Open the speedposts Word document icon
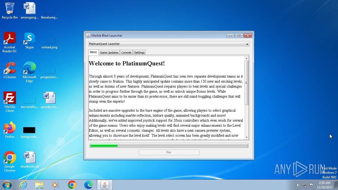Screen dimensions: 338x190 [49, 100]
